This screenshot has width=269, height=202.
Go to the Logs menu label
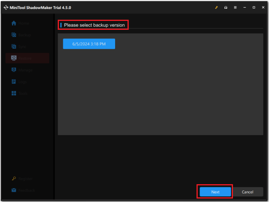click(22, 82)
